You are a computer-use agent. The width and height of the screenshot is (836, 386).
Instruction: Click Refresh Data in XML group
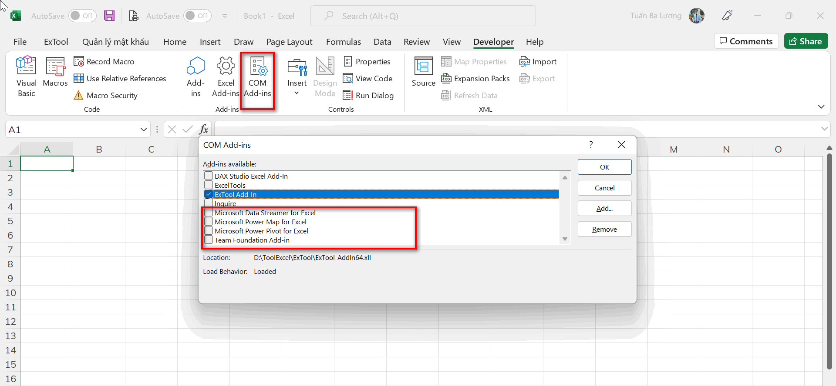coord(469,96)
